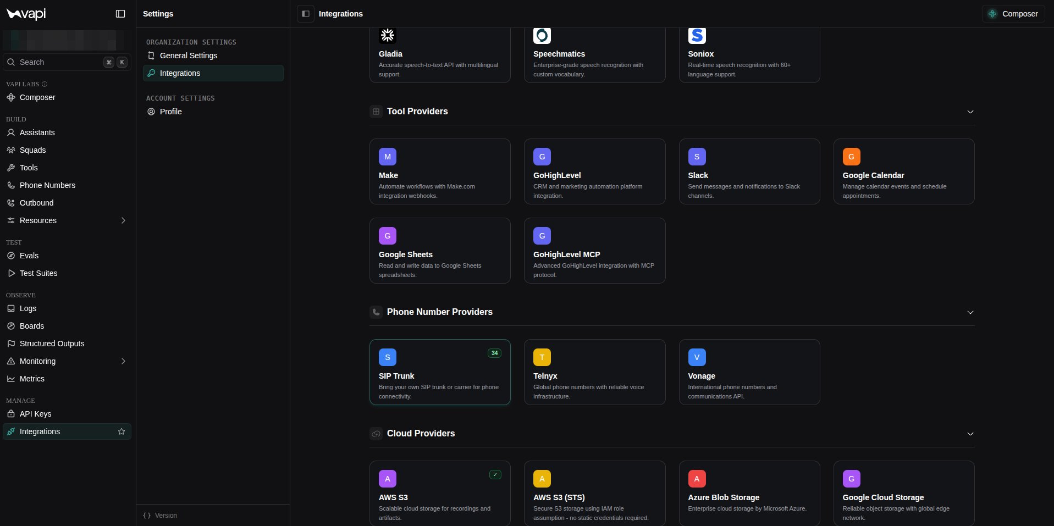Go to Assistants page
1054x526 pixels.
(x=67, y=132)
